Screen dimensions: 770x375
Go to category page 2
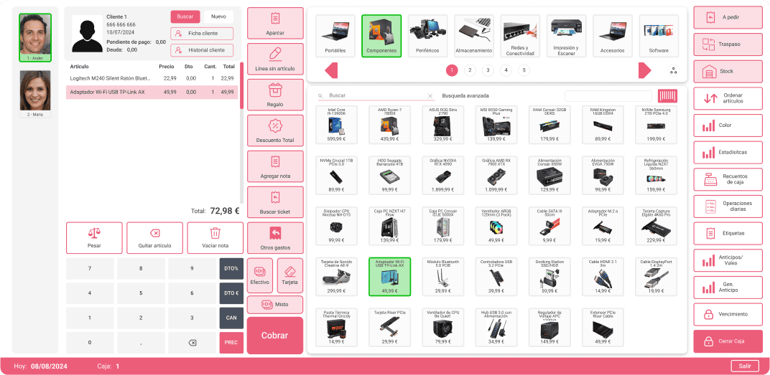click(x=470, y=70)
